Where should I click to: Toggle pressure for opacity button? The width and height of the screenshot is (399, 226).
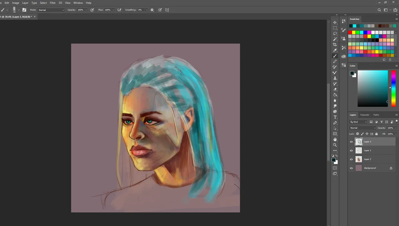click(92, 10)
